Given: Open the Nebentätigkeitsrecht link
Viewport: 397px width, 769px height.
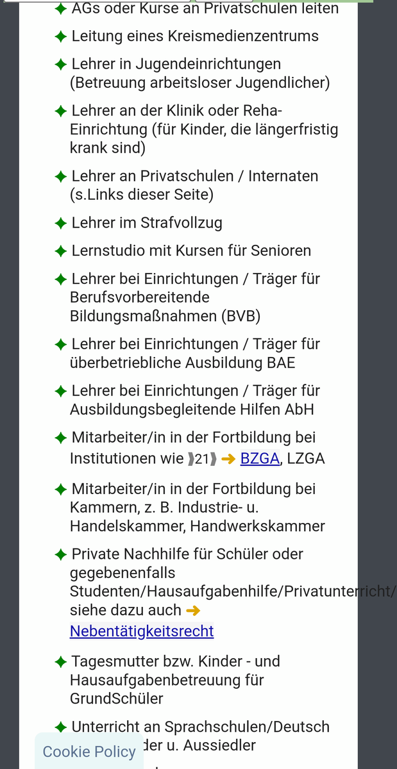Looking at the screenshot, I should tap(141, 631).
